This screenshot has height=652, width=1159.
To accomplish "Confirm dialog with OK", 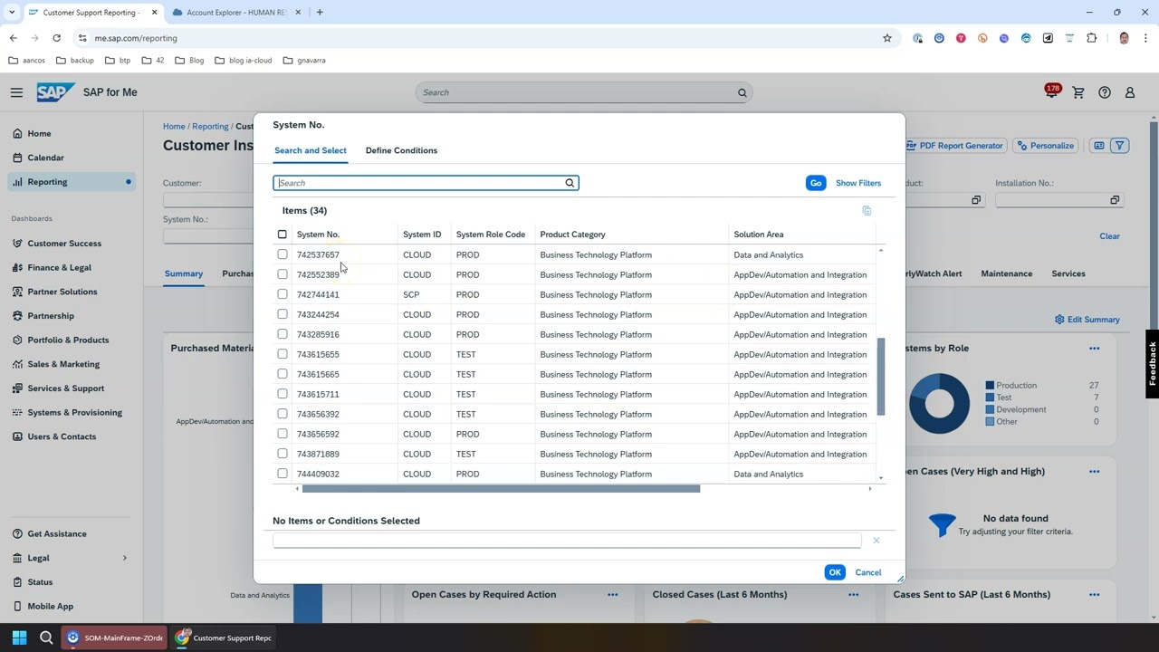I will coord(835,572).
